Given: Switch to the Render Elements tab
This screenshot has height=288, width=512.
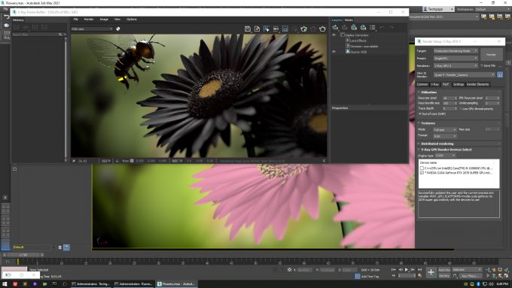Looking at the screenshot, I should coord(477,84).
